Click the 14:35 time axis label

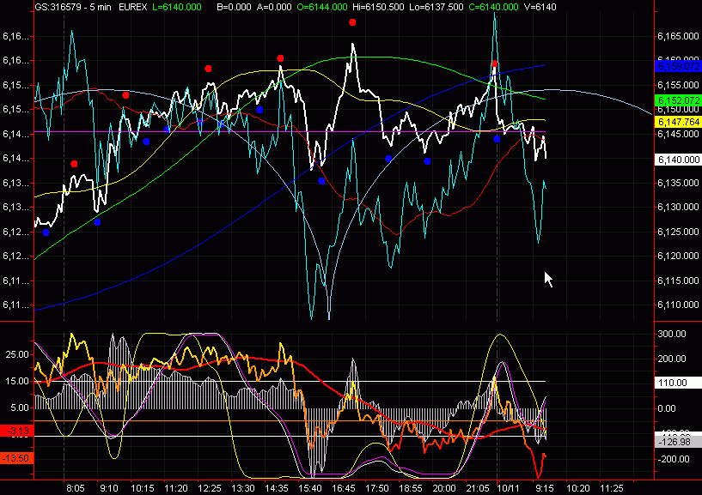[x=277, y=488]
